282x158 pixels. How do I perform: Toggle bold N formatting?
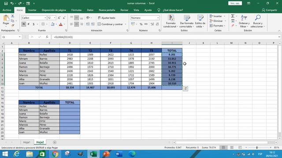[23, 24]
